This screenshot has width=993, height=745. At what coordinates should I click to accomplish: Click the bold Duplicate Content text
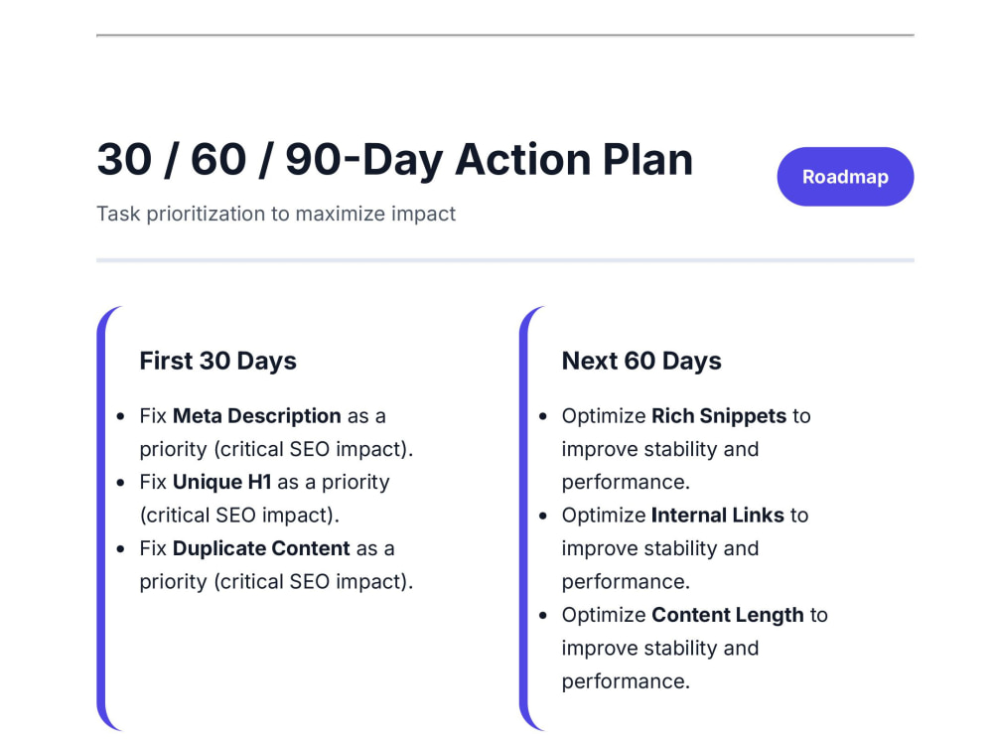pyautogui.click(x=261, y=548)
